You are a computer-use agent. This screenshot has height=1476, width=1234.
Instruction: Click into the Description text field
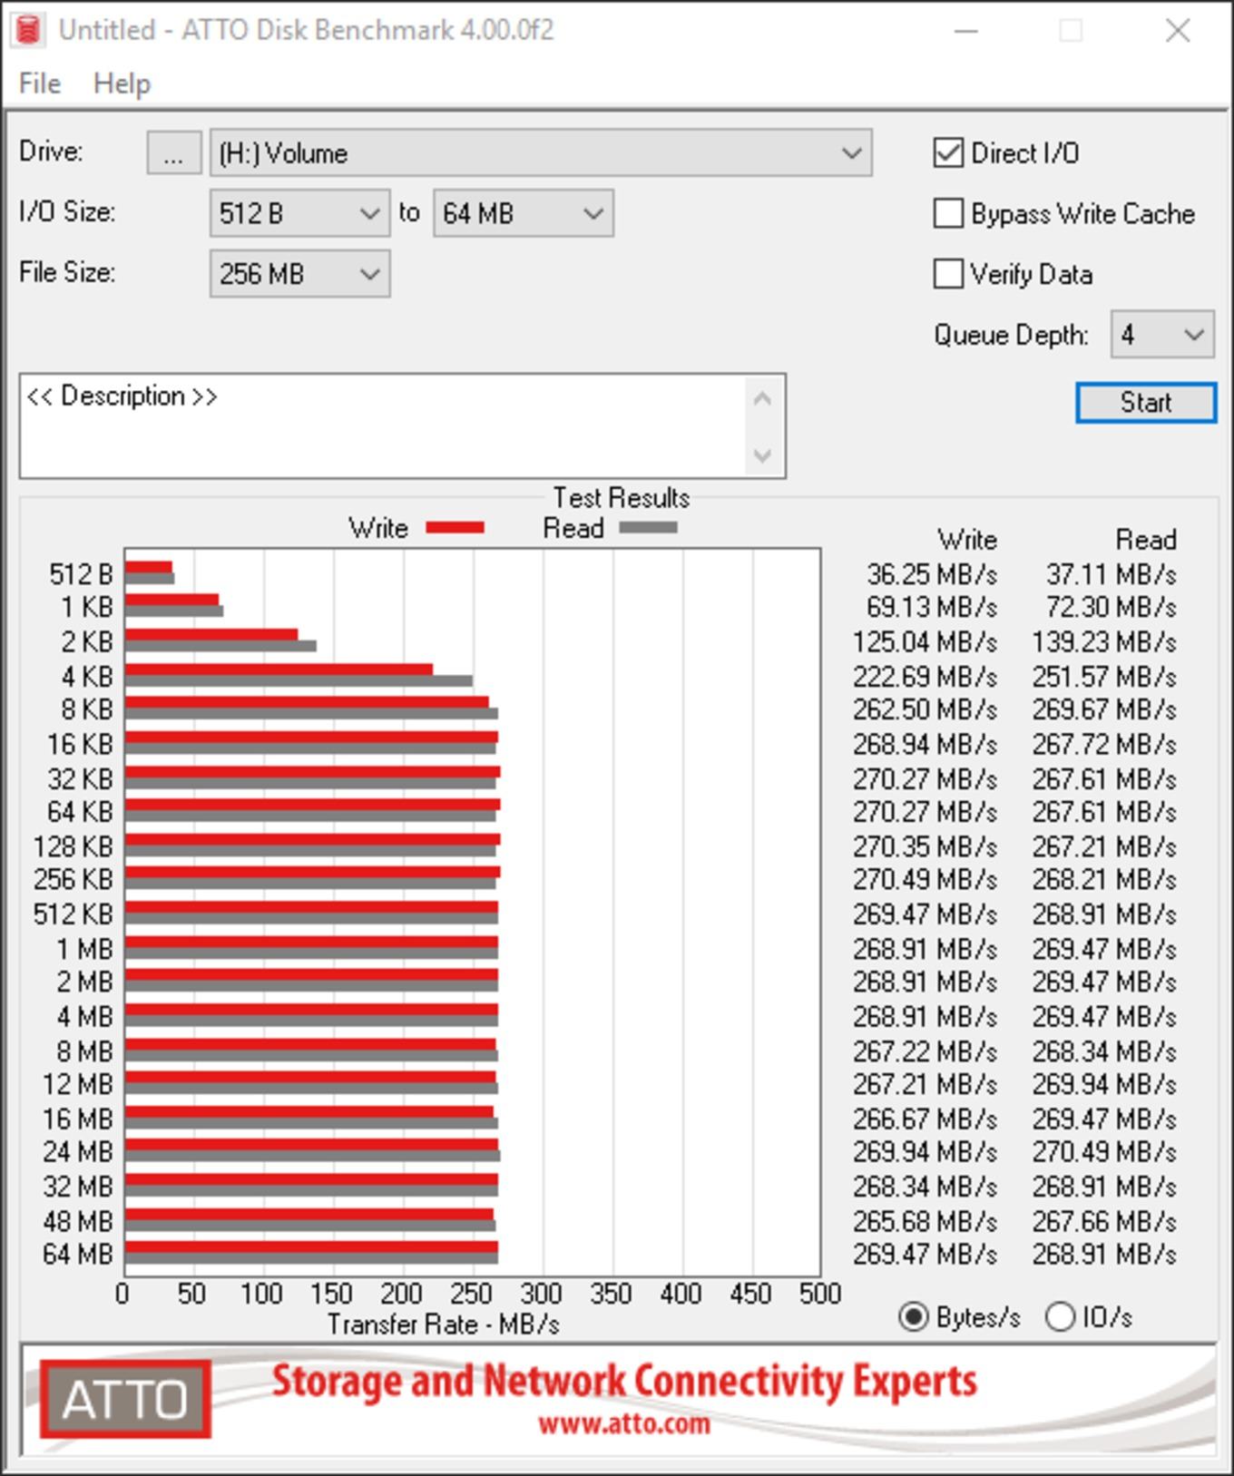[x=381, y=426]
